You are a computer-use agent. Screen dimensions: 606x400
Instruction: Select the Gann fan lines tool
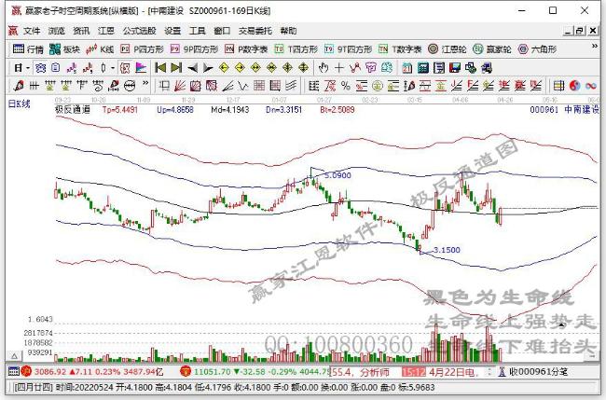click(180, 86)
